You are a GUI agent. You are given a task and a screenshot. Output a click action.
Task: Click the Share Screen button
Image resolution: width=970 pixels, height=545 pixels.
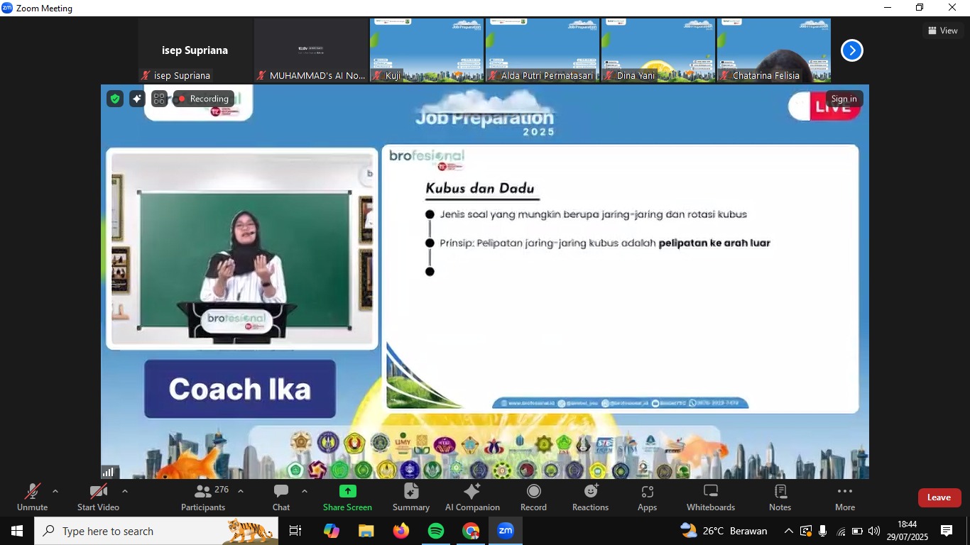[x=347, y=497]
